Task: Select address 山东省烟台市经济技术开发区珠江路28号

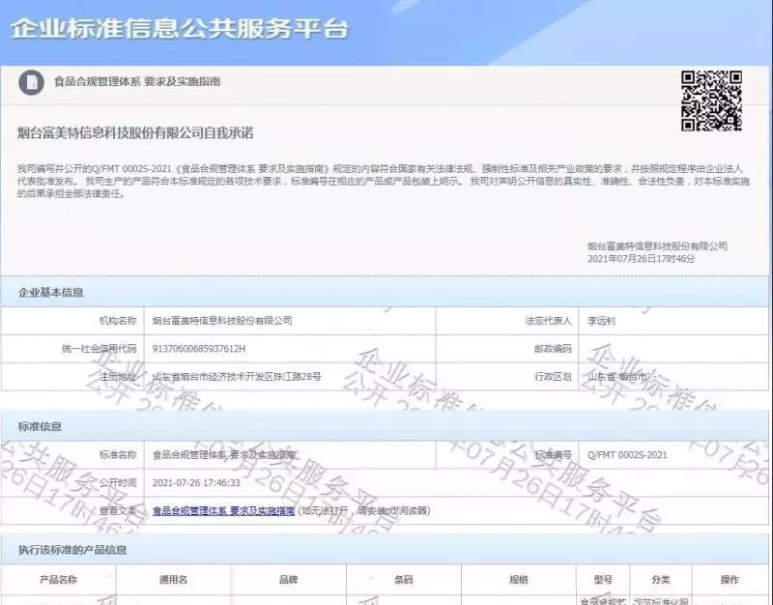Action: click(x=237, y=377)
